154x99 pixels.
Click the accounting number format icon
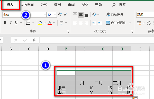[139, 23]
